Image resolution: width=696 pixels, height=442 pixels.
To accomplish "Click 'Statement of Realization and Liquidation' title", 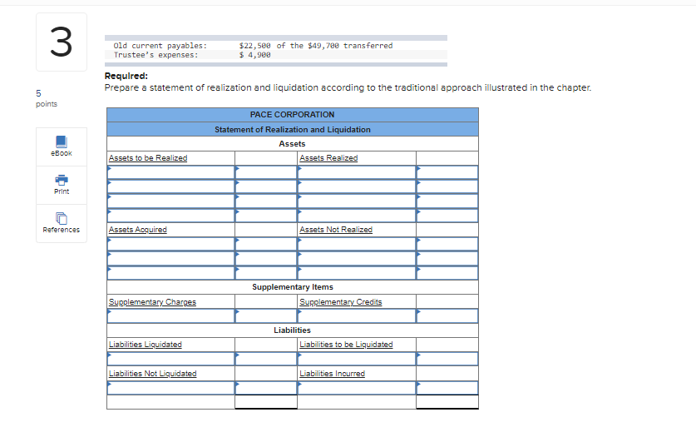I will pos(293,130).
